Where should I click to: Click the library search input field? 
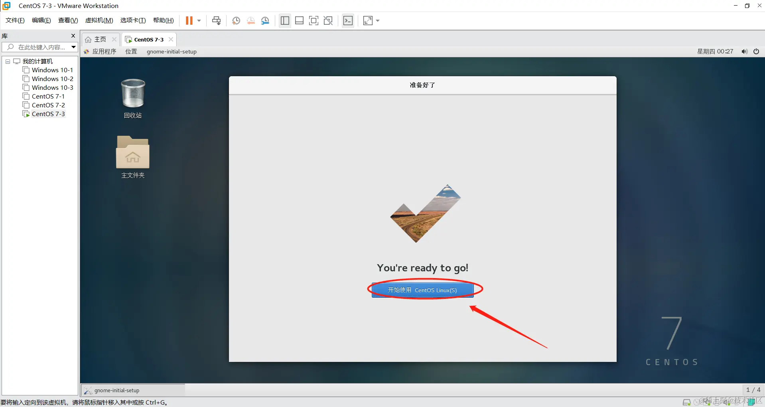pyautogui.click(x=36, y=47)
